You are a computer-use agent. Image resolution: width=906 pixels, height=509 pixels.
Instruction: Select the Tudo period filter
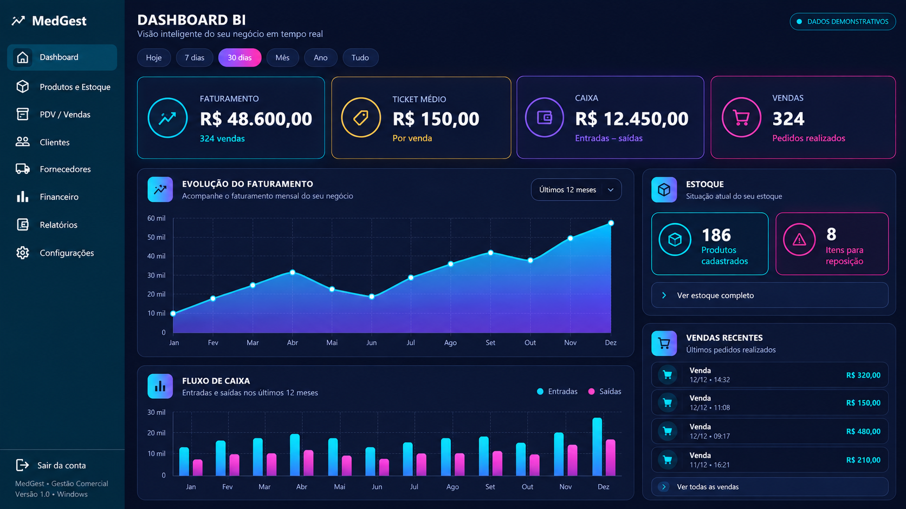pos(360,58)
